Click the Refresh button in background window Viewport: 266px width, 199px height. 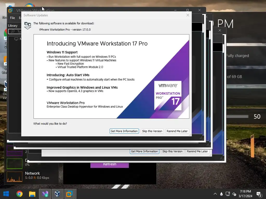[x=110, y=165]
